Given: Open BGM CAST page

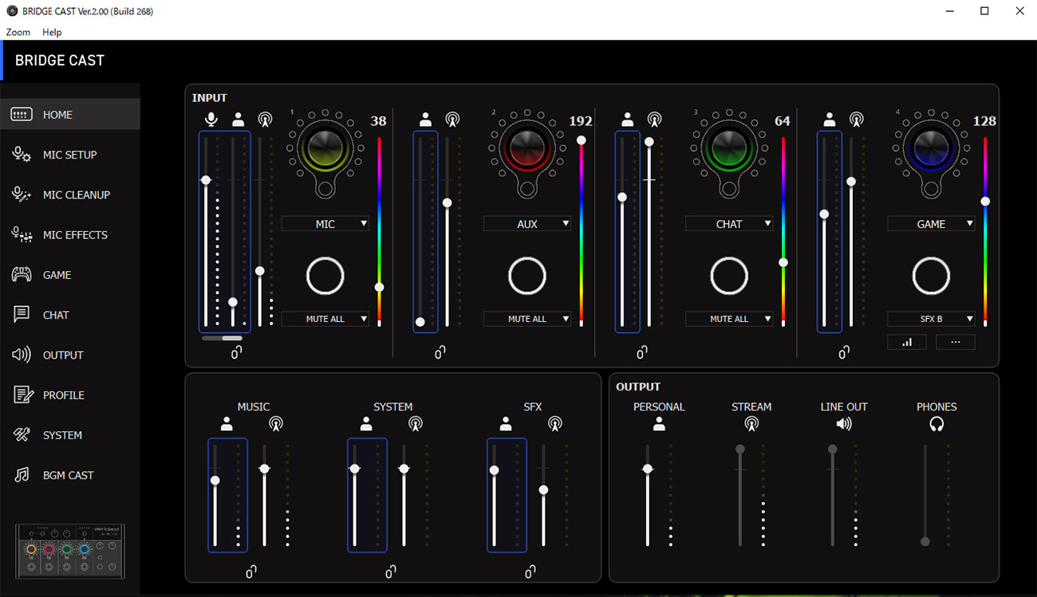Looking at the screenshot, I should (x=70, y=475).
